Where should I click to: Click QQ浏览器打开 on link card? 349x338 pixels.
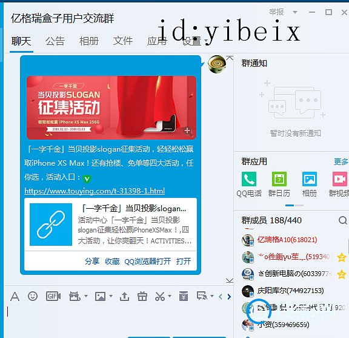tap(148, 261)
